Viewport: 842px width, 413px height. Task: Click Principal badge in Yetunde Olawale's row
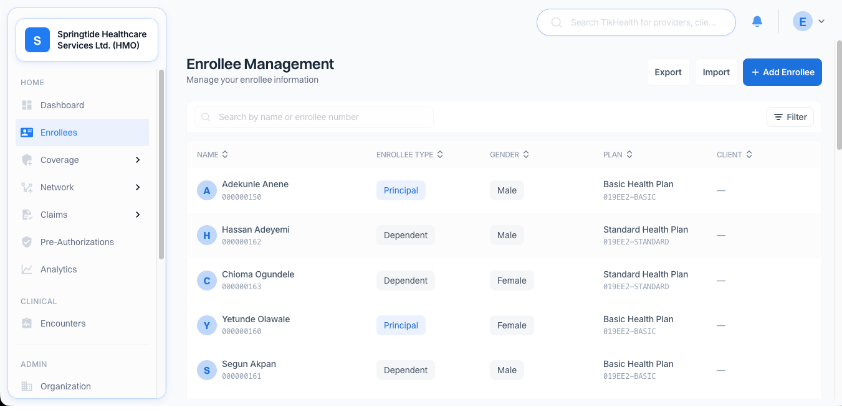pyautogui.click(x=401, y=325)
